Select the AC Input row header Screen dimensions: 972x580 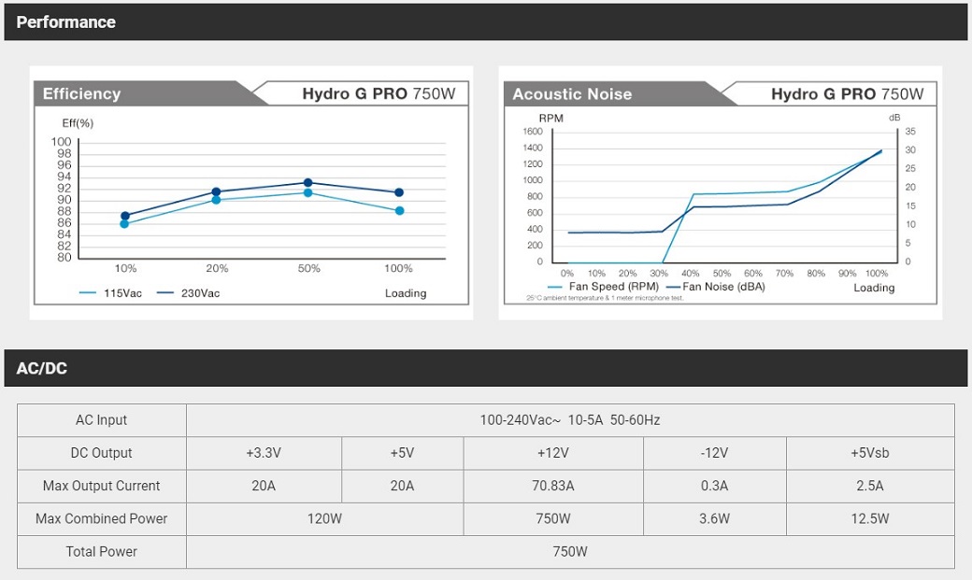[102, 420]
